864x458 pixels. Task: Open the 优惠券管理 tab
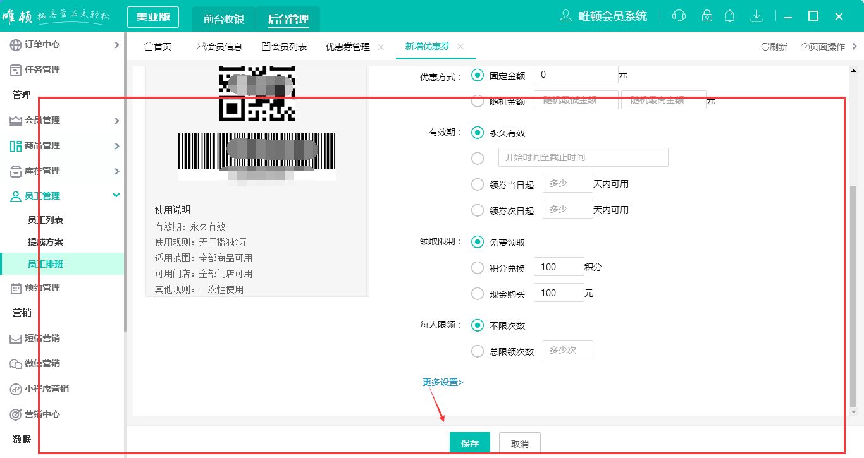(348, 47)
